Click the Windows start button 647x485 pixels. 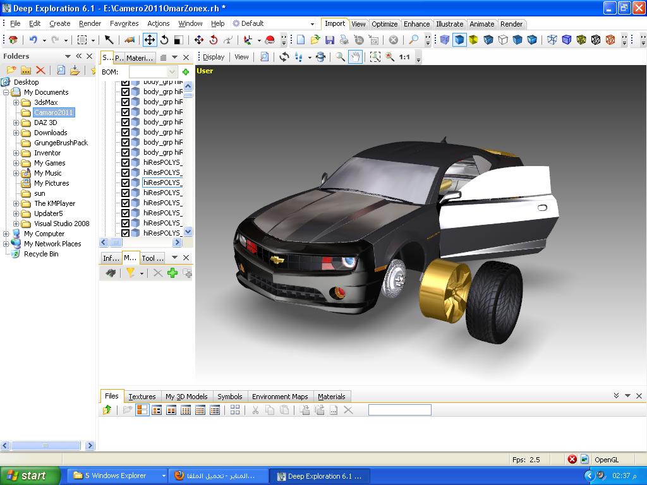point(30,476)
